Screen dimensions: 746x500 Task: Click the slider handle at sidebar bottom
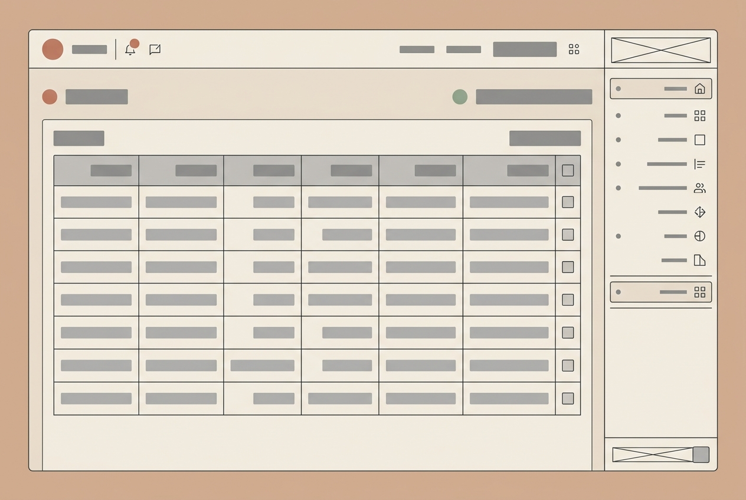701,455
